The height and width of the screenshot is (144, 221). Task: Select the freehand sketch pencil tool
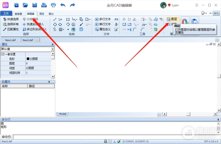tap(60, 19)
